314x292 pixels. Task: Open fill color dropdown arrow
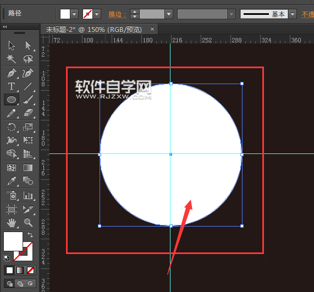(x=74, y=14)
